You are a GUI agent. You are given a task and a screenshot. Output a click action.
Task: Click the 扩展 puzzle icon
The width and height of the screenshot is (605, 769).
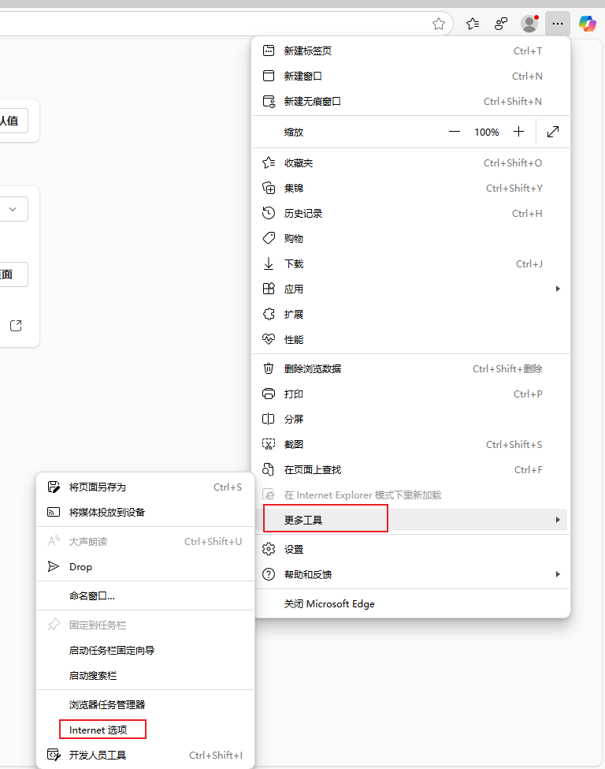click(269, 314)
